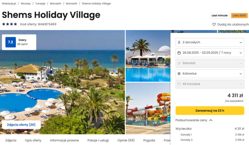The height and width of the screenshot is (145, 249).
Task: Click the cutlery icon by All Inclusive
Action: coord(179,84)
